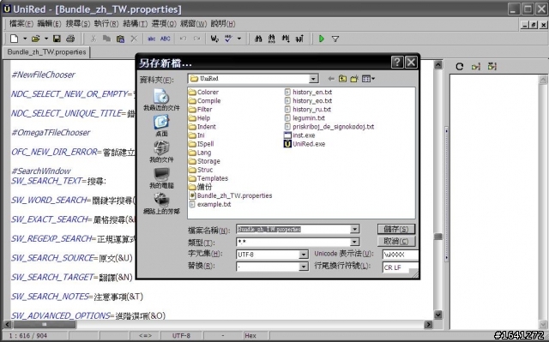Open the View menu icon in dialog

click(x=368, y=79)
